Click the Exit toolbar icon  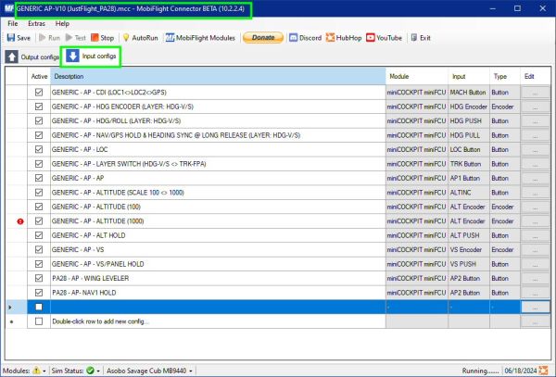pyautogui.click(x=414, y=38)
